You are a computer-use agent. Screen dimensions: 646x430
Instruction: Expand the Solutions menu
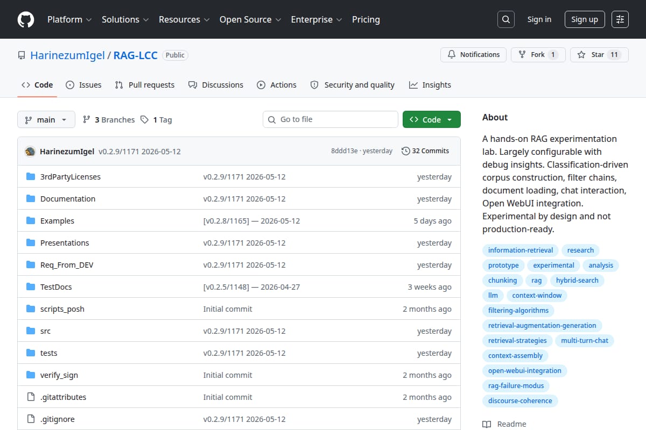point(124,19)
